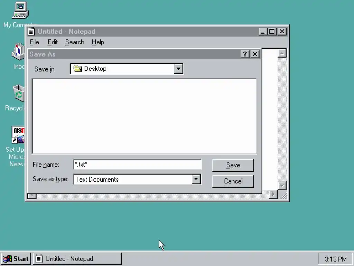Click the Save button
Image resolution: width=354 pixels, height=266 pixels.
click(x=233, y=165)
